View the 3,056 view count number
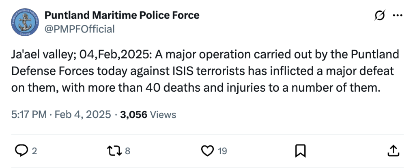The image size is (415, 168). (134, 114)
